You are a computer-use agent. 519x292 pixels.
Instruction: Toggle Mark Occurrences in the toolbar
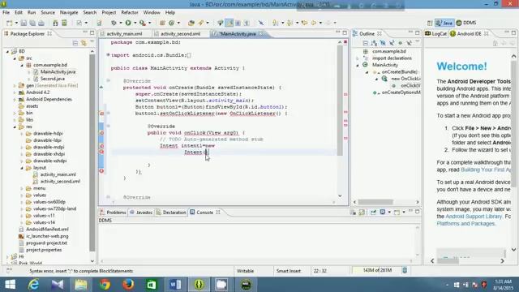229,23
